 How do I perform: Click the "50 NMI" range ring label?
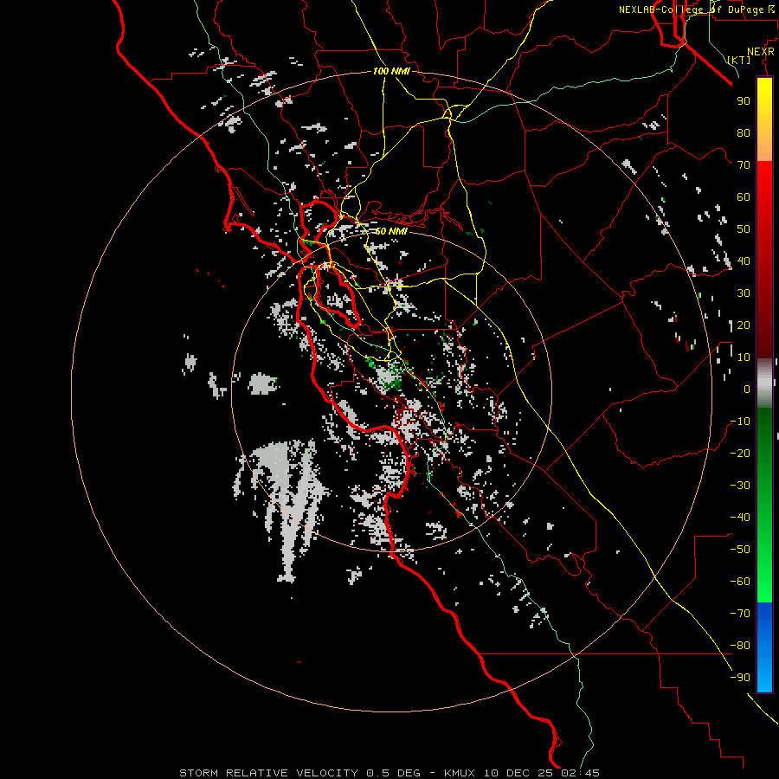coord(391,231)
